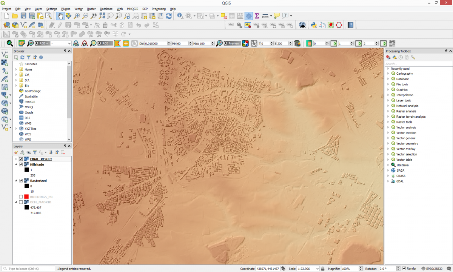This screenshot has height=272, width=453.
Task: Click the red BUILDINGS_PR color swatch
Action: [26, 197]
